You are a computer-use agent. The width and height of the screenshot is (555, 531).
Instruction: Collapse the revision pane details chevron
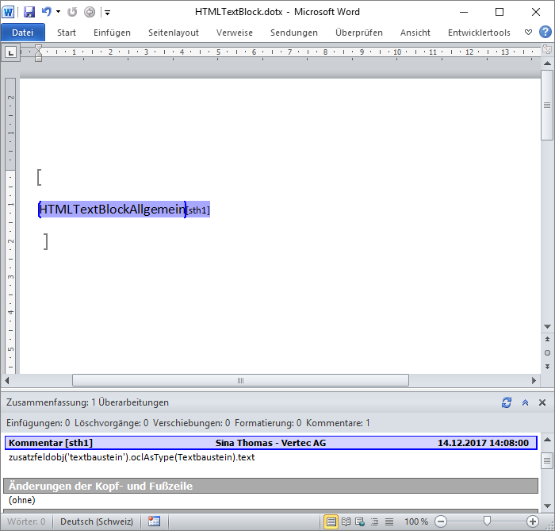coord(525,402)
